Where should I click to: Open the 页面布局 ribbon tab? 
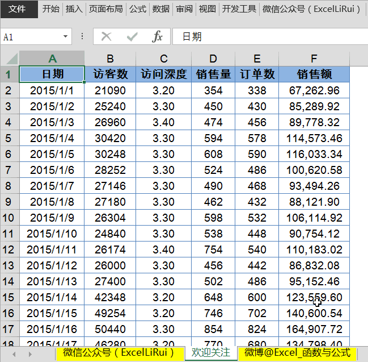click(106, 9)
